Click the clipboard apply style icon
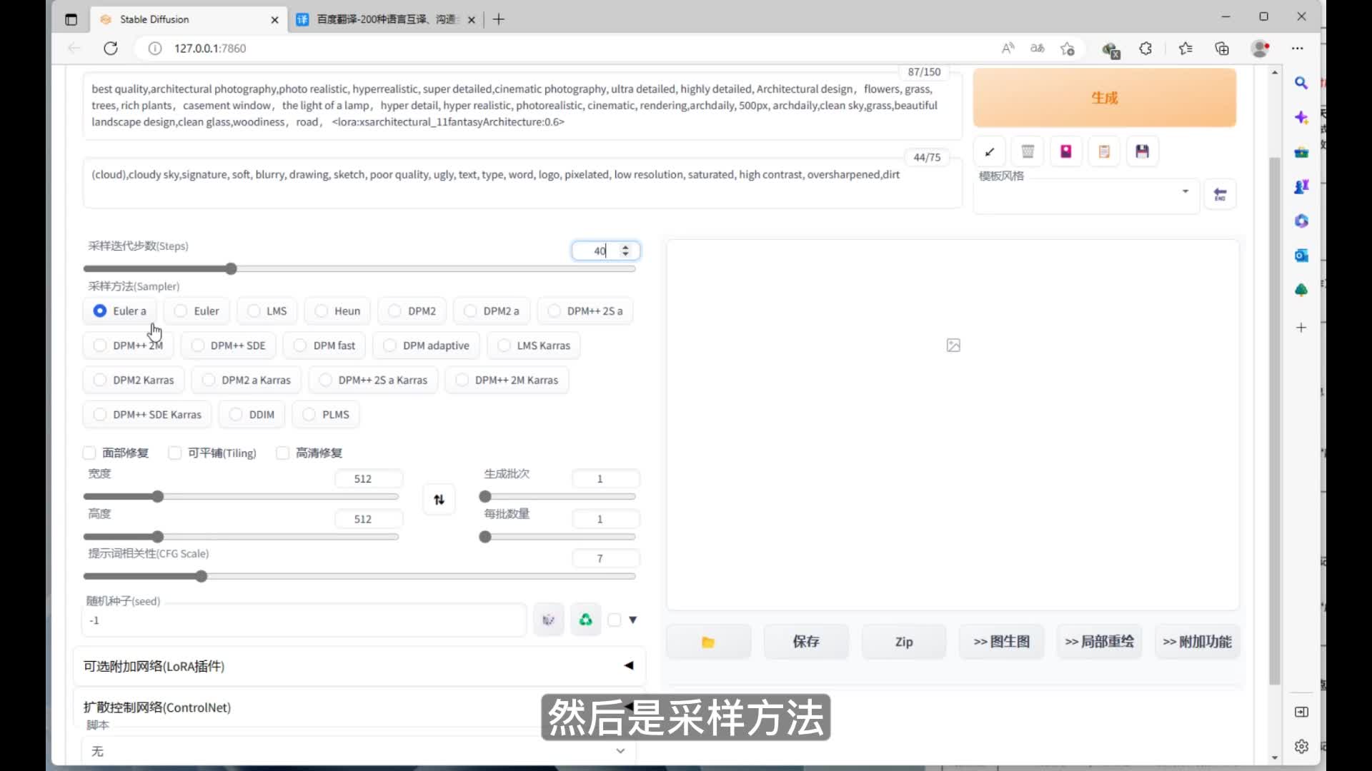The height and width of the screenshot is (771, 1372). click(x=1104, y=151)
